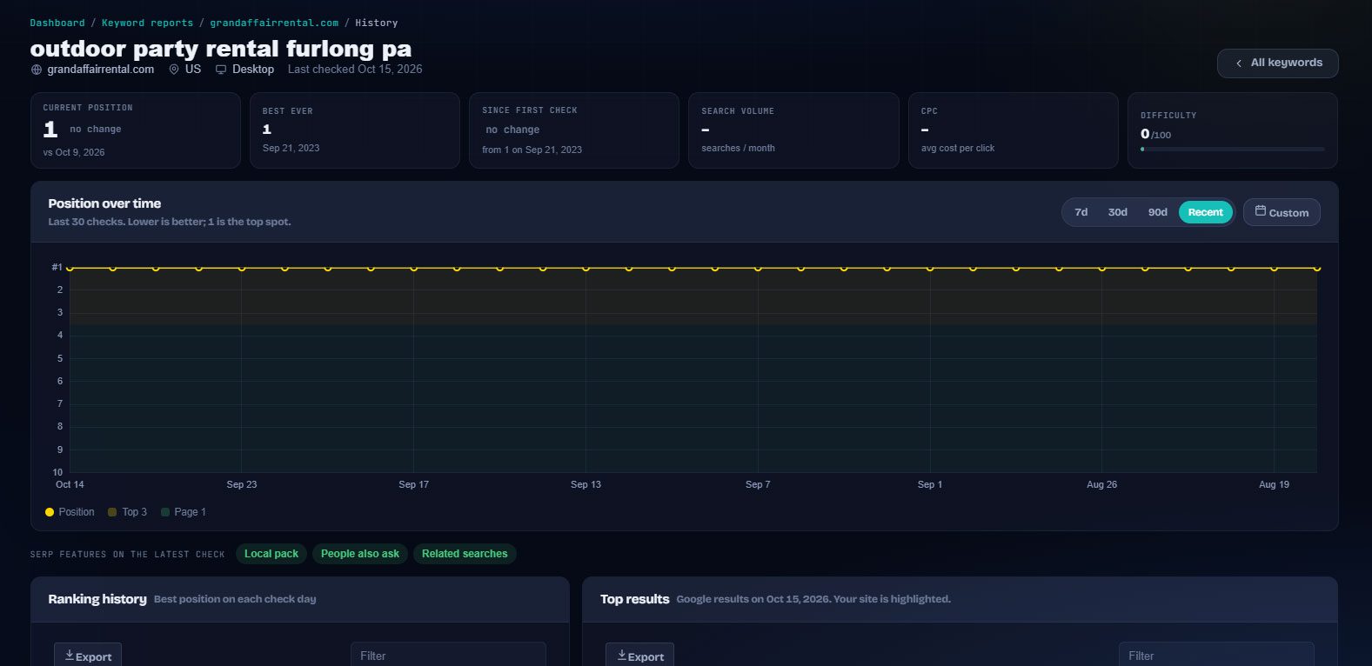This screenshot has width=1372, height=666.
Task: Click the Aug 19 axis label
Action: 1274,484
